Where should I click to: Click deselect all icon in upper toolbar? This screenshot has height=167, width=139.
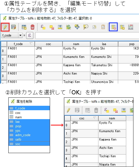coord(52,27)
